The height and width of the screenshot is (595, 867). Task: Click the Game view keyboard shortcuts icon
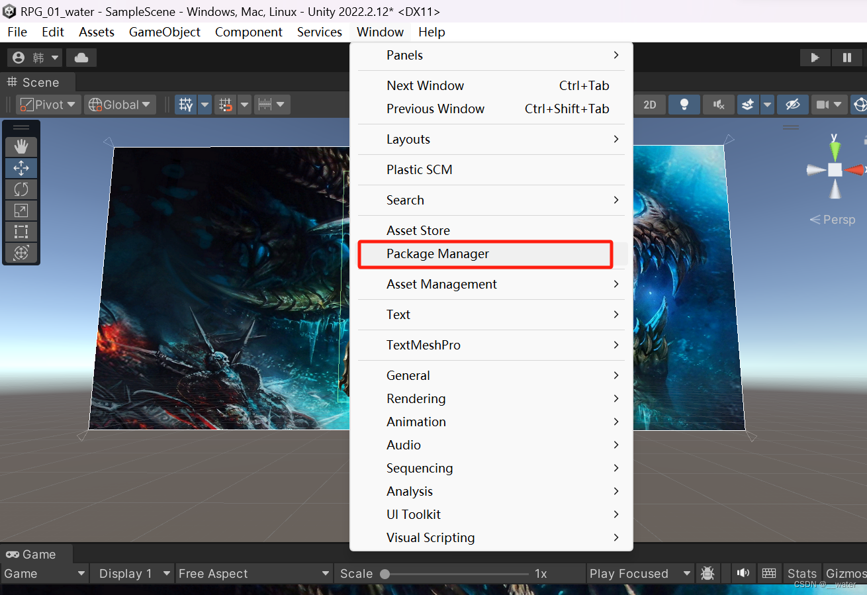[768, 573]
